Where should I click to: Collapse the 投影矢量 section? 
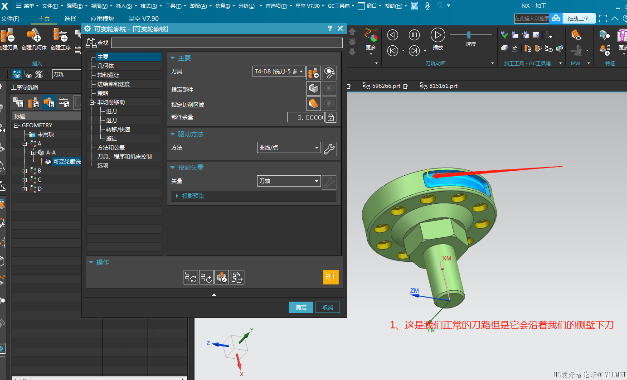(x=173, y=168)
